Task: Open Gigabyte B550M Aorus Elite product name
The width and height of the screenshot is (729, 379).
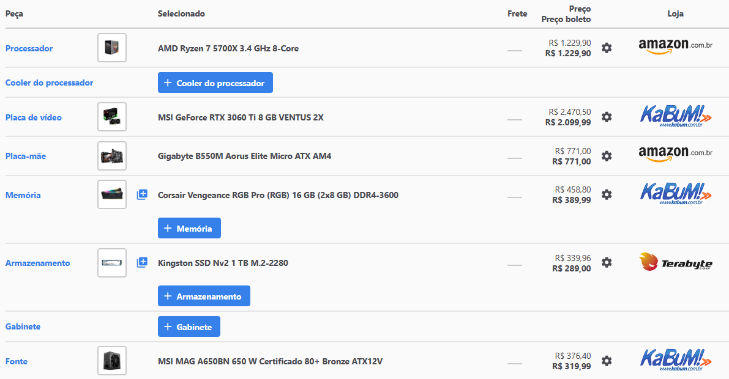Action: [x=245, y=156]
